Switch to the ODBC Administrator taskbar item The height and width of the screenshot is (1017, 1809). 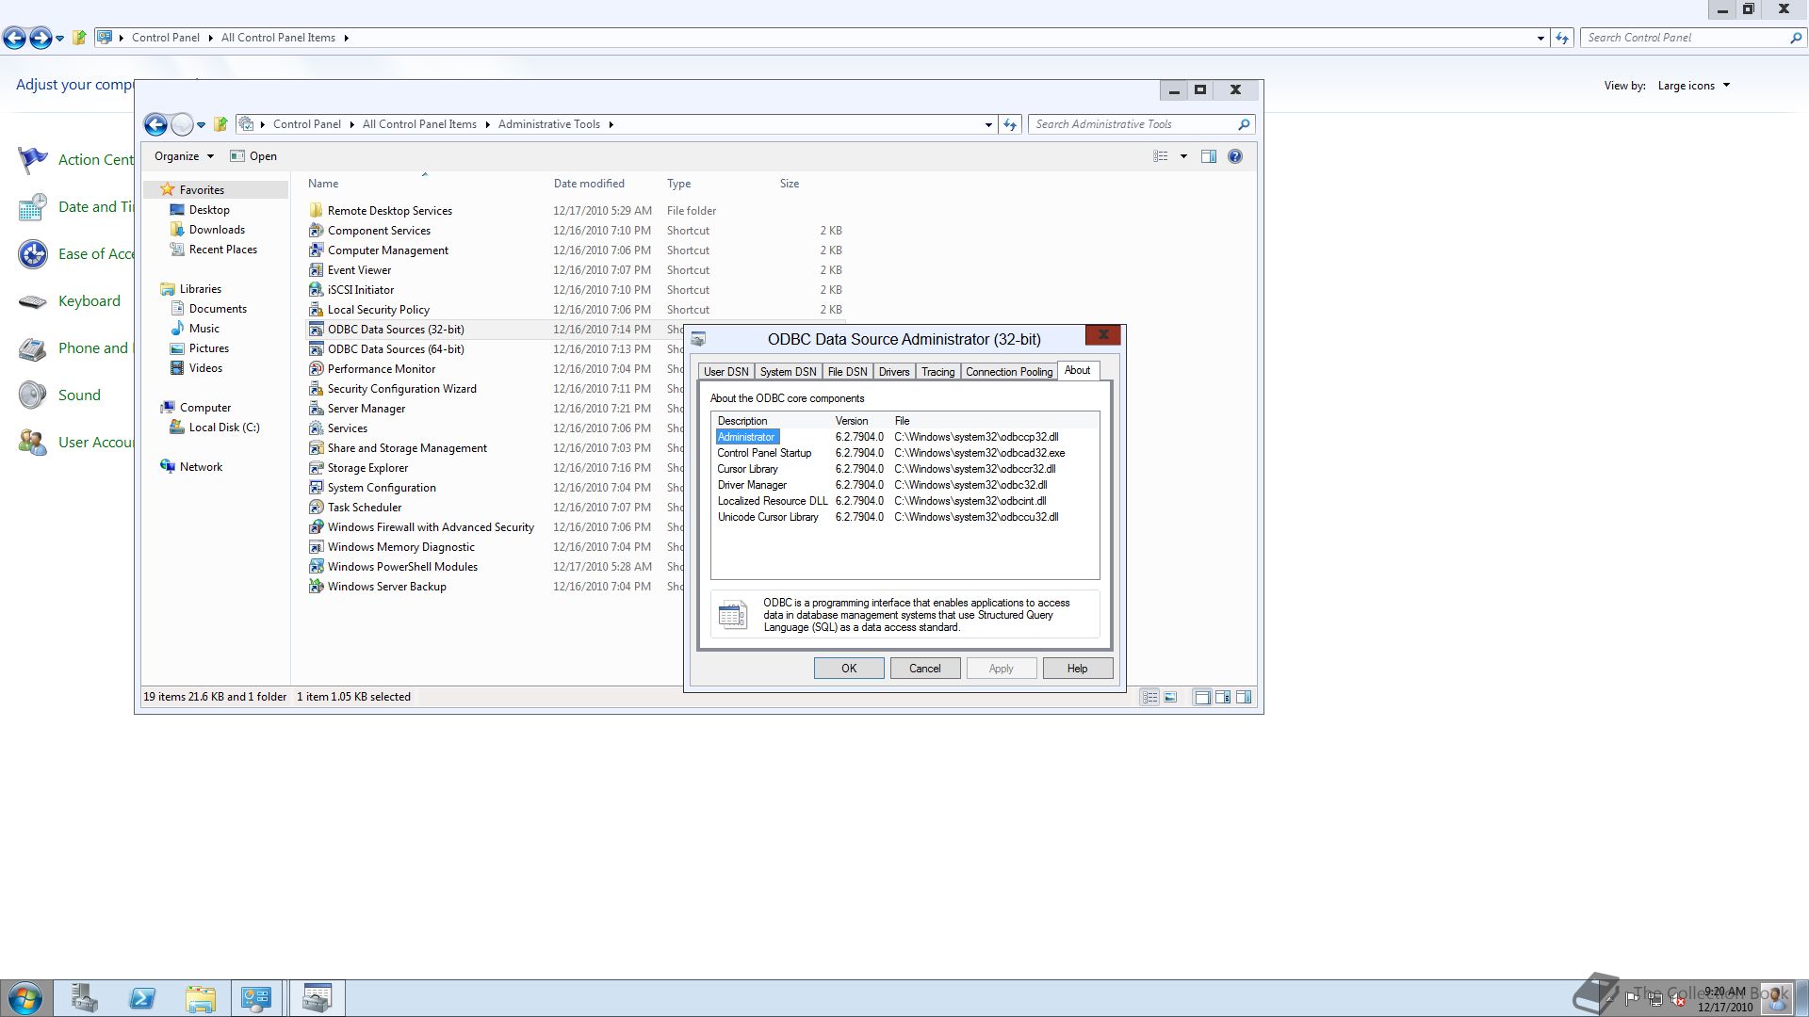317,998
